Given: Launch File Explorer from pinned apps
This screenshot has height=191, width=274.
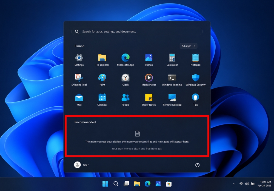Looking at the screenshot, I should point(102,60).
